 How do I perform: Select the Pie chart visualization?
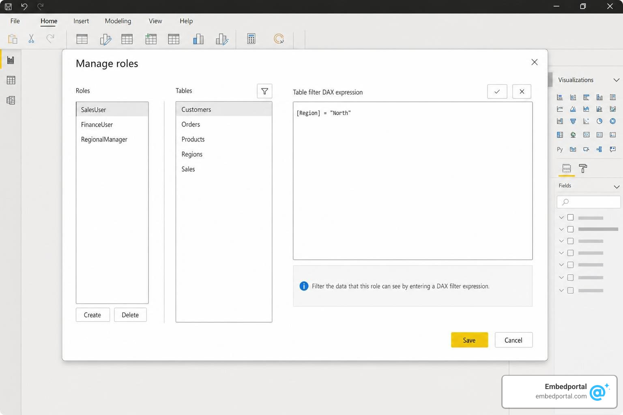point(599,121)
